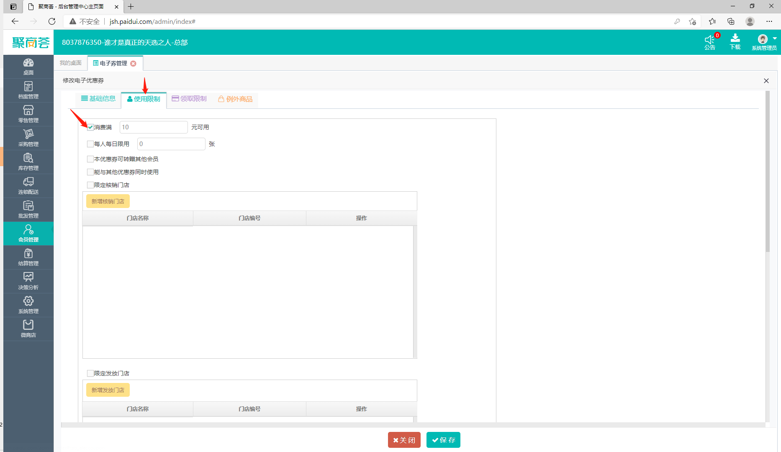Open 连锁配送 in the sidebar
The width and height of the screenshot is (781, 452).
tap(28, 186)
